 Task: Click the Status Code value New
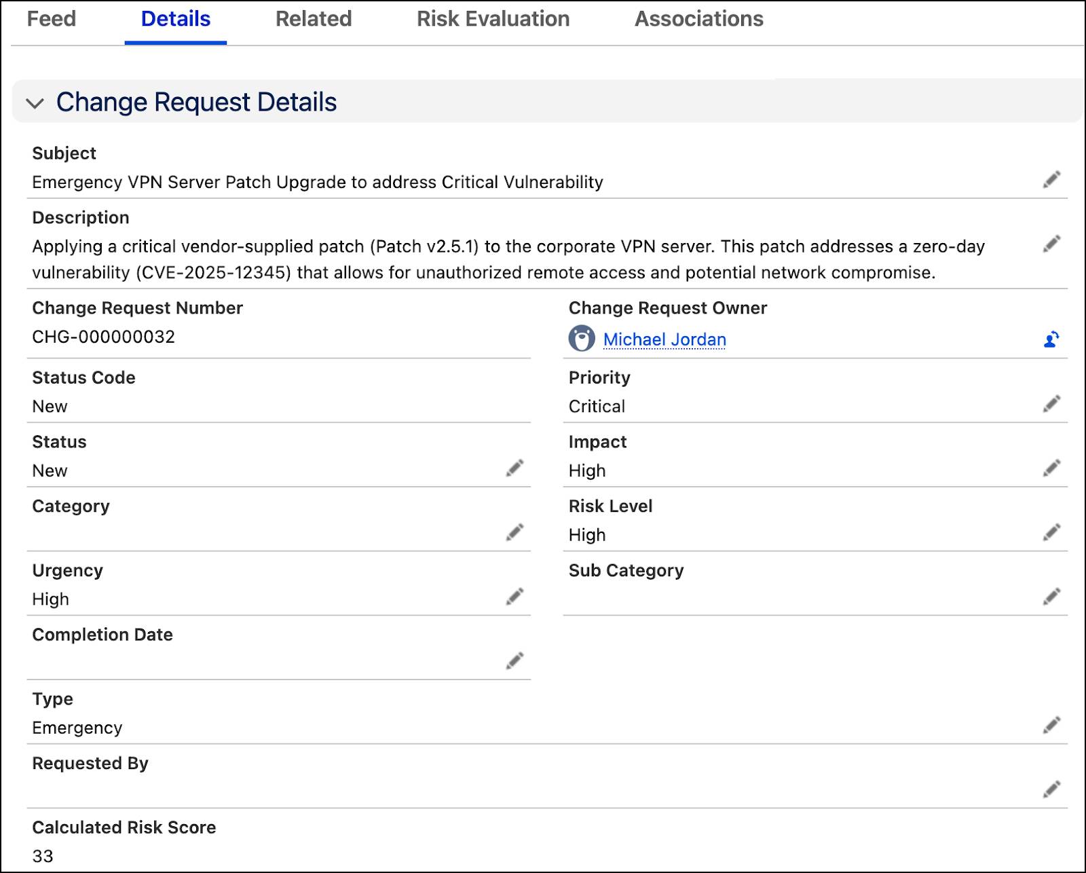(x=50, y=406)
